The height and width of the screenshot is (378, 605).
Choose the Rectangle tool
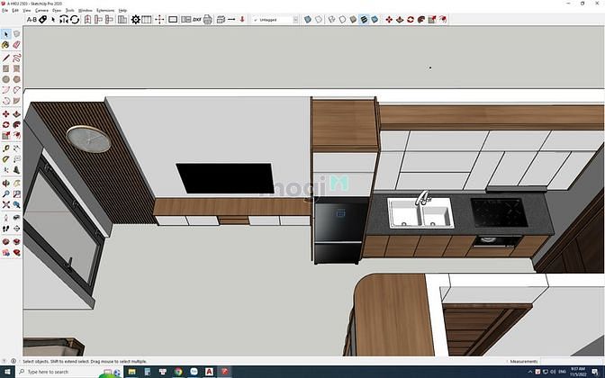tap(5, 68)
